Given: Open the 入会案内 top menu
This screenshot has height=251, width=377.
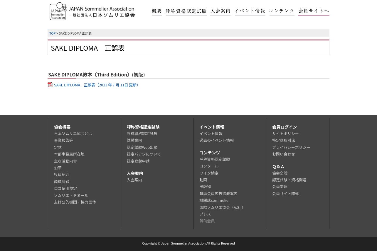Looking at the screenshot, I should click(221, 11).
